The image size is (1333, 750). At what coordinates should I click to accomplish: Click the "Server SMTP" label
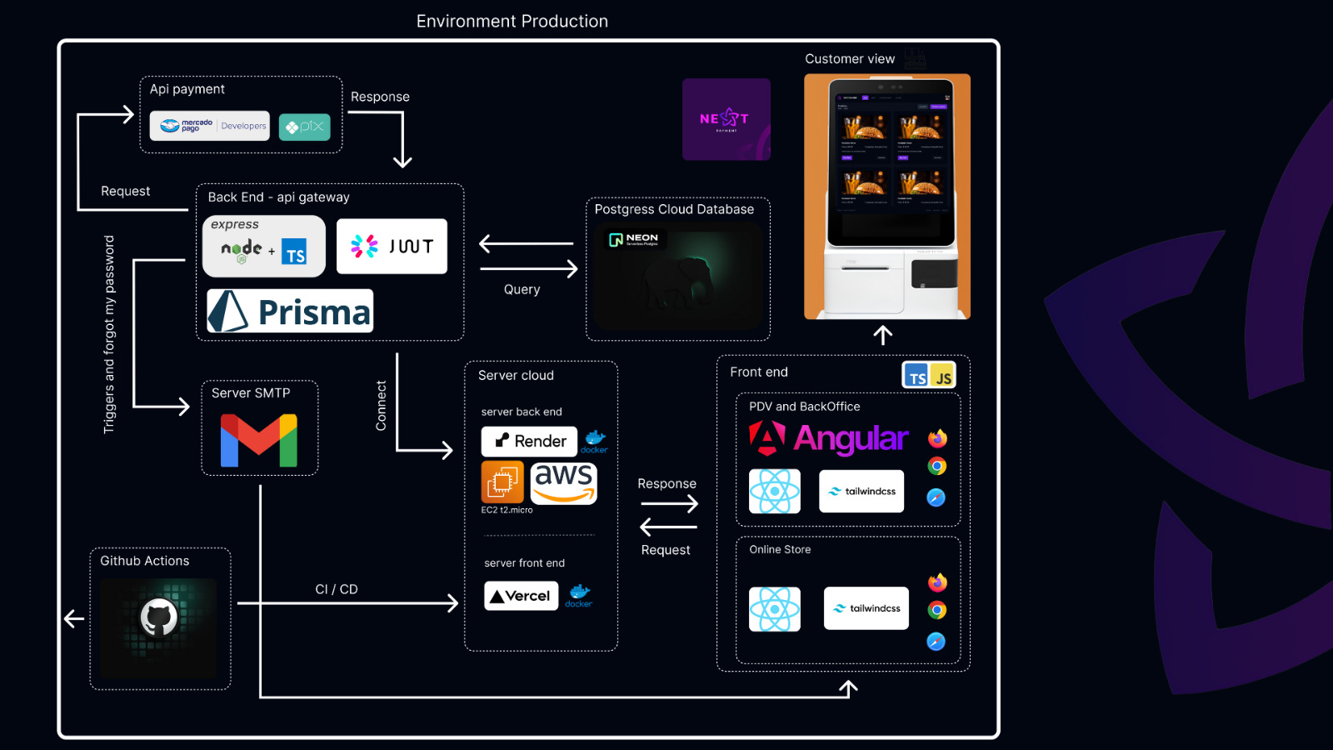pyautogui.click(x=251, y=393)
